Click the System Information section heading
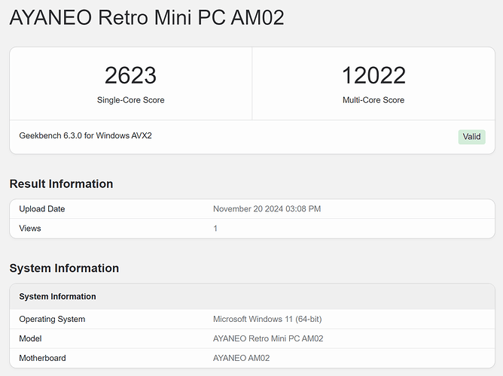Image resolution: width=503 pixels, height=376 pixels. pyautogui.click(x=64, y=268)
